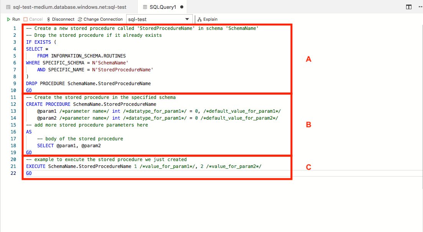Show the Explain query plan

point(207,19)
